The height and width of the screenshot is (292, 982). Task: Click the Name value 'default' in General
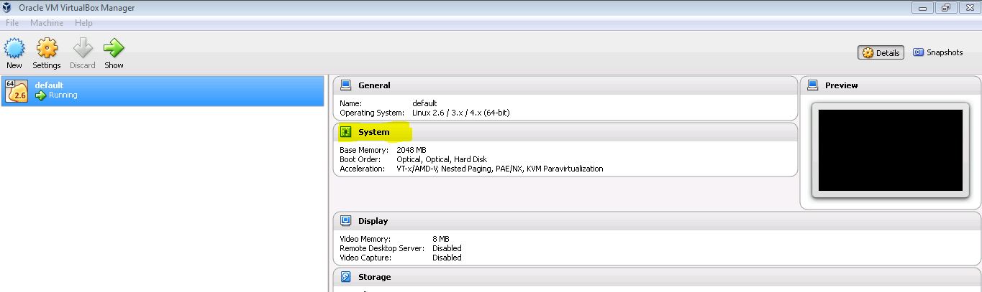pyautogui.click(x=424, y=103)
